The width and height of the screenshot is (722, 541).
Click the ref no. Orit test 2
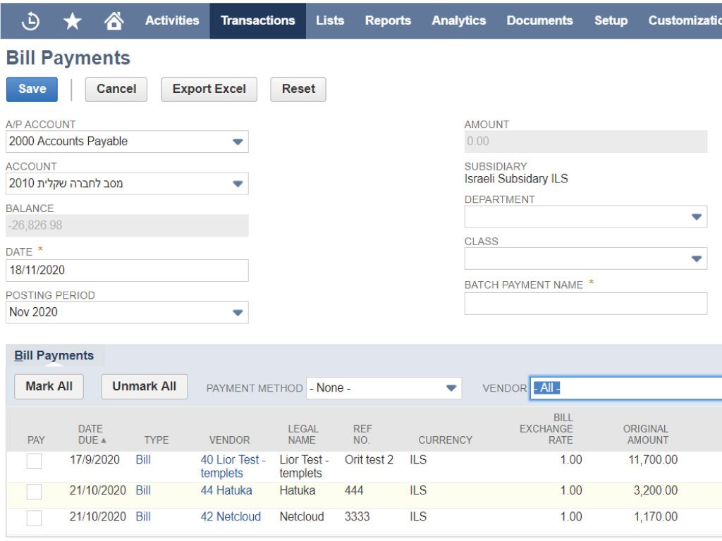(369, 460)
